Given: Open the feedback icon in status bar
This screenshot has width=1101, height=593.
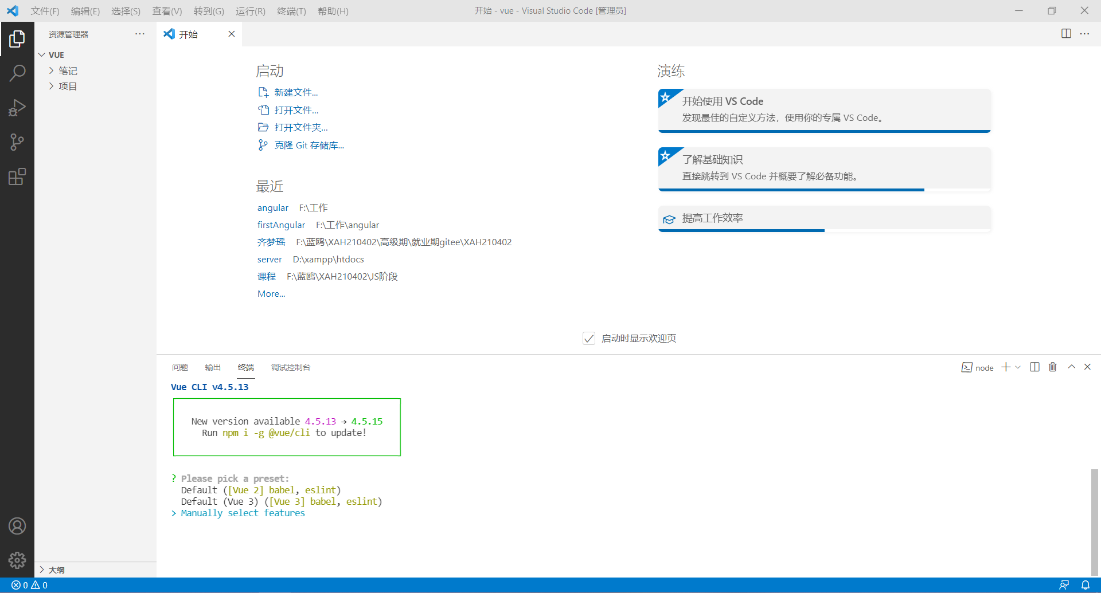Looking at the screenshot, I should tap(1064, 585).
